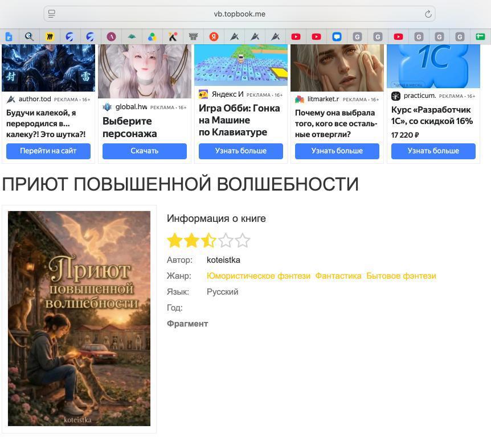Open the yellow Miro favorite icon
Viewport: 491px width, 446px height.
tap(50, 37)
